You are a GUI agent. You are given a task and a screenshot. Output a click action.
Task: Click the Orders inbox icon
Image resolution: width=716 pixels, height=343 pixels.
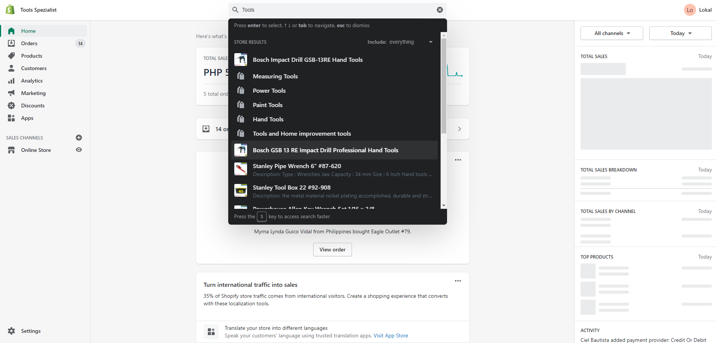click(x=11, y=43)
